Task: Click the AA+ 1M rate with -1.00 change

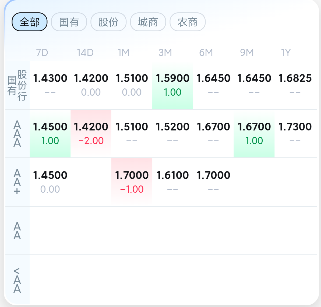Action: click(x=132, y=182)
